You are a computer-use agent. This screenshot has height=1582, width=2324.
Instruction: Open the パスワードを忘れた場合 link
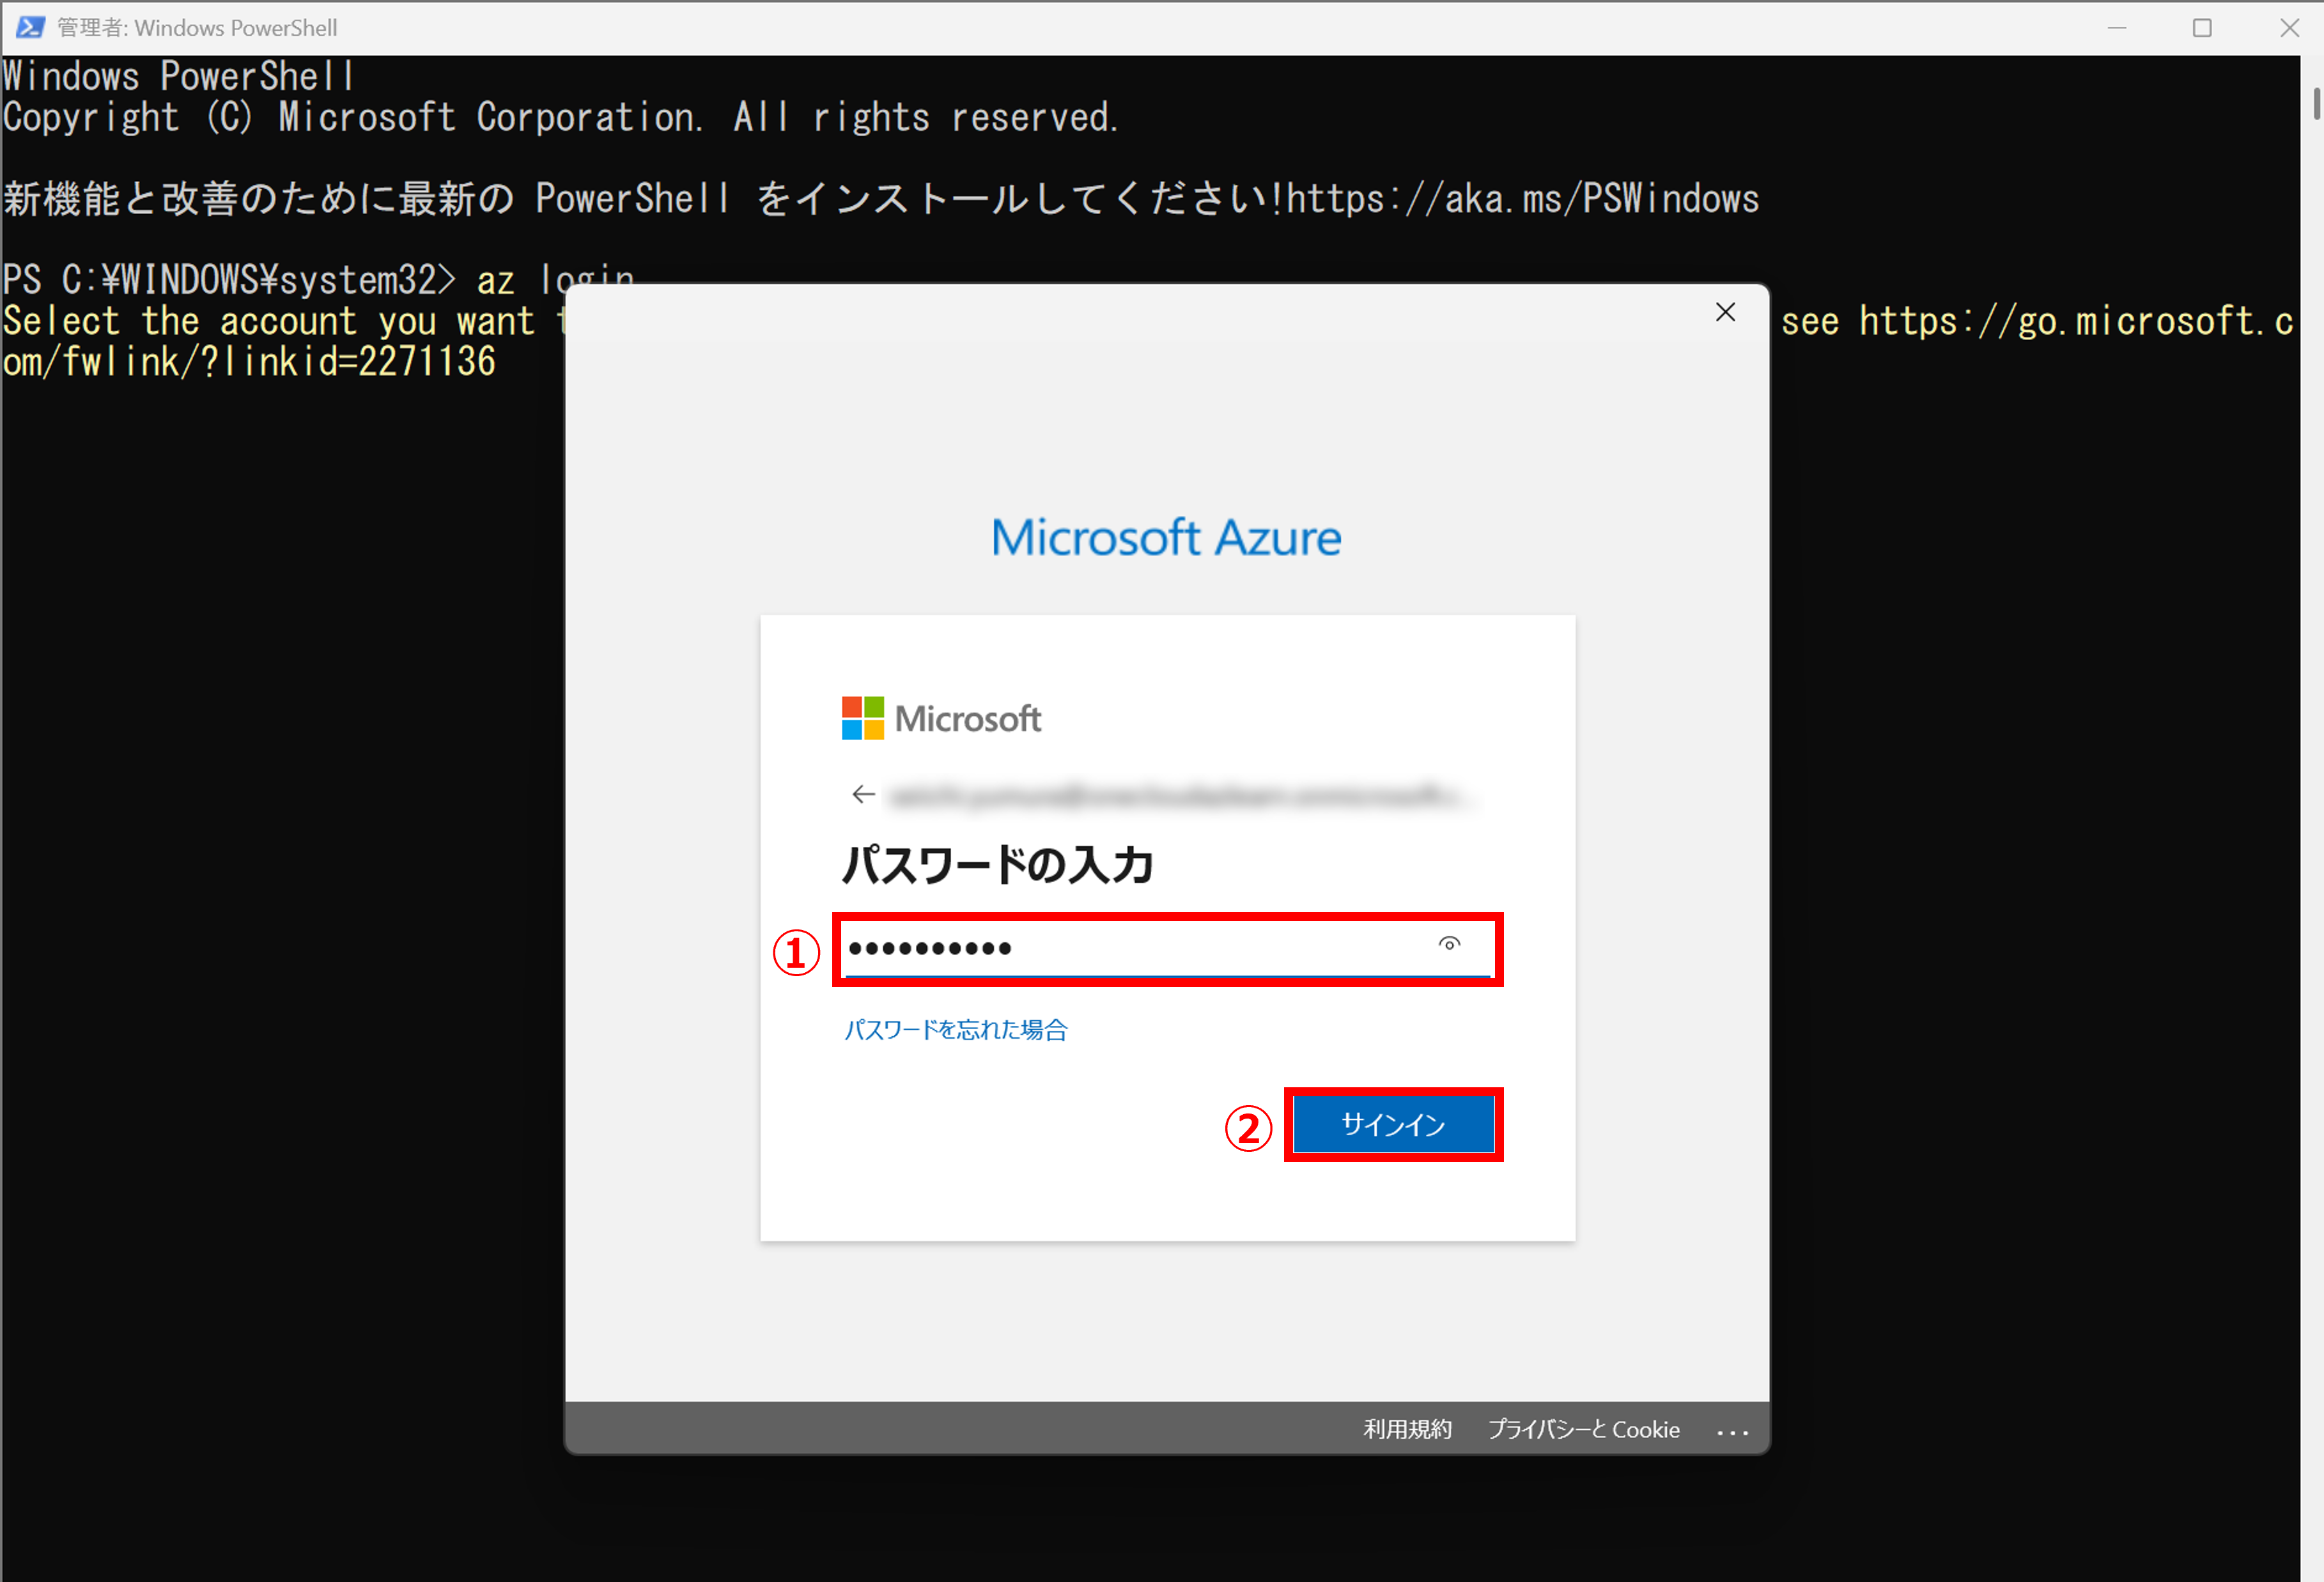956,1029
